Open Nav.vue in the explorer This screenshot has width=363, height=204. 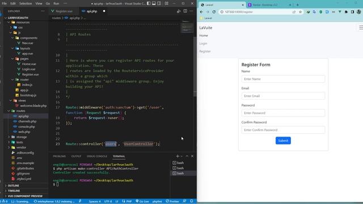27,43
